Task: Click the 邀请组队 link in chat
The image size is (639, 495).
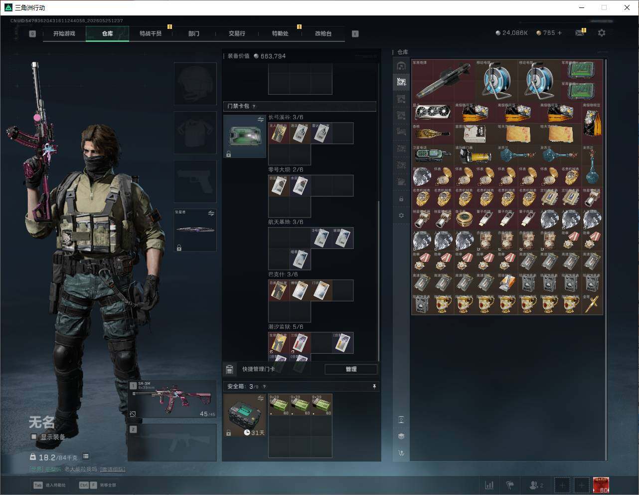Action: pyautogui.click(x=113, y=469)
